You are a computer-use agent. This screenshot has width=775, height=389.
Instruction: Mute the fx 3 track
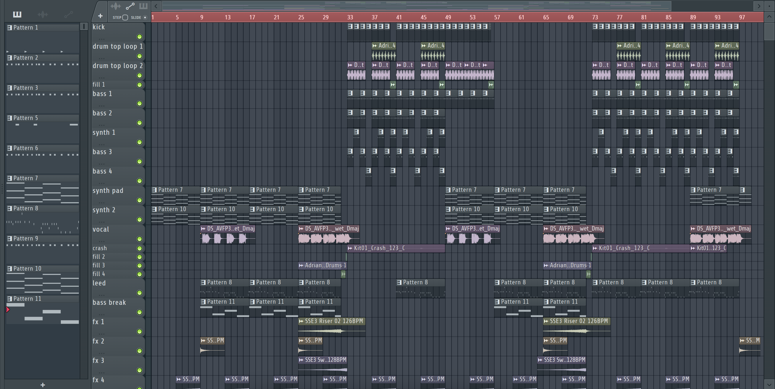[140, 370]
